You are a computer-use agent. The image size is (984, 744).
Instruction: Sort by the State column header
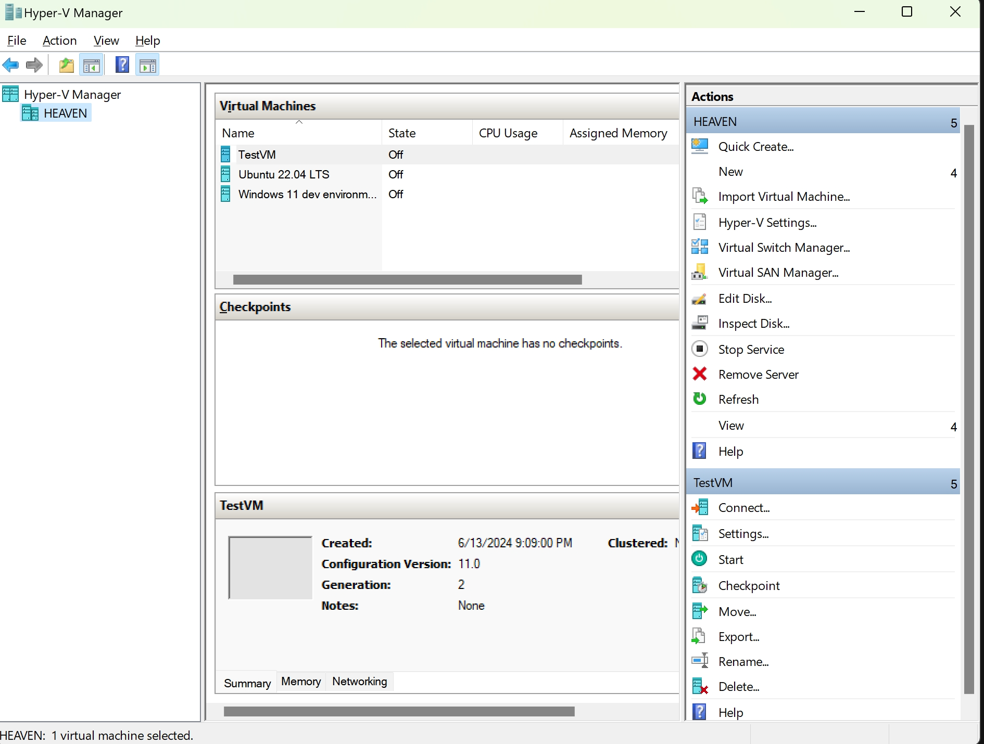point(427,133)
